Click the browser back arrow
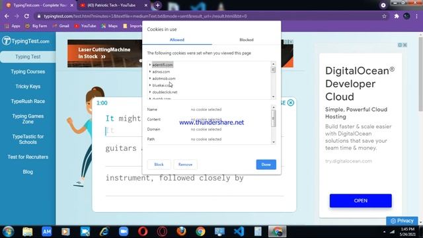 (x=7, y=16)
